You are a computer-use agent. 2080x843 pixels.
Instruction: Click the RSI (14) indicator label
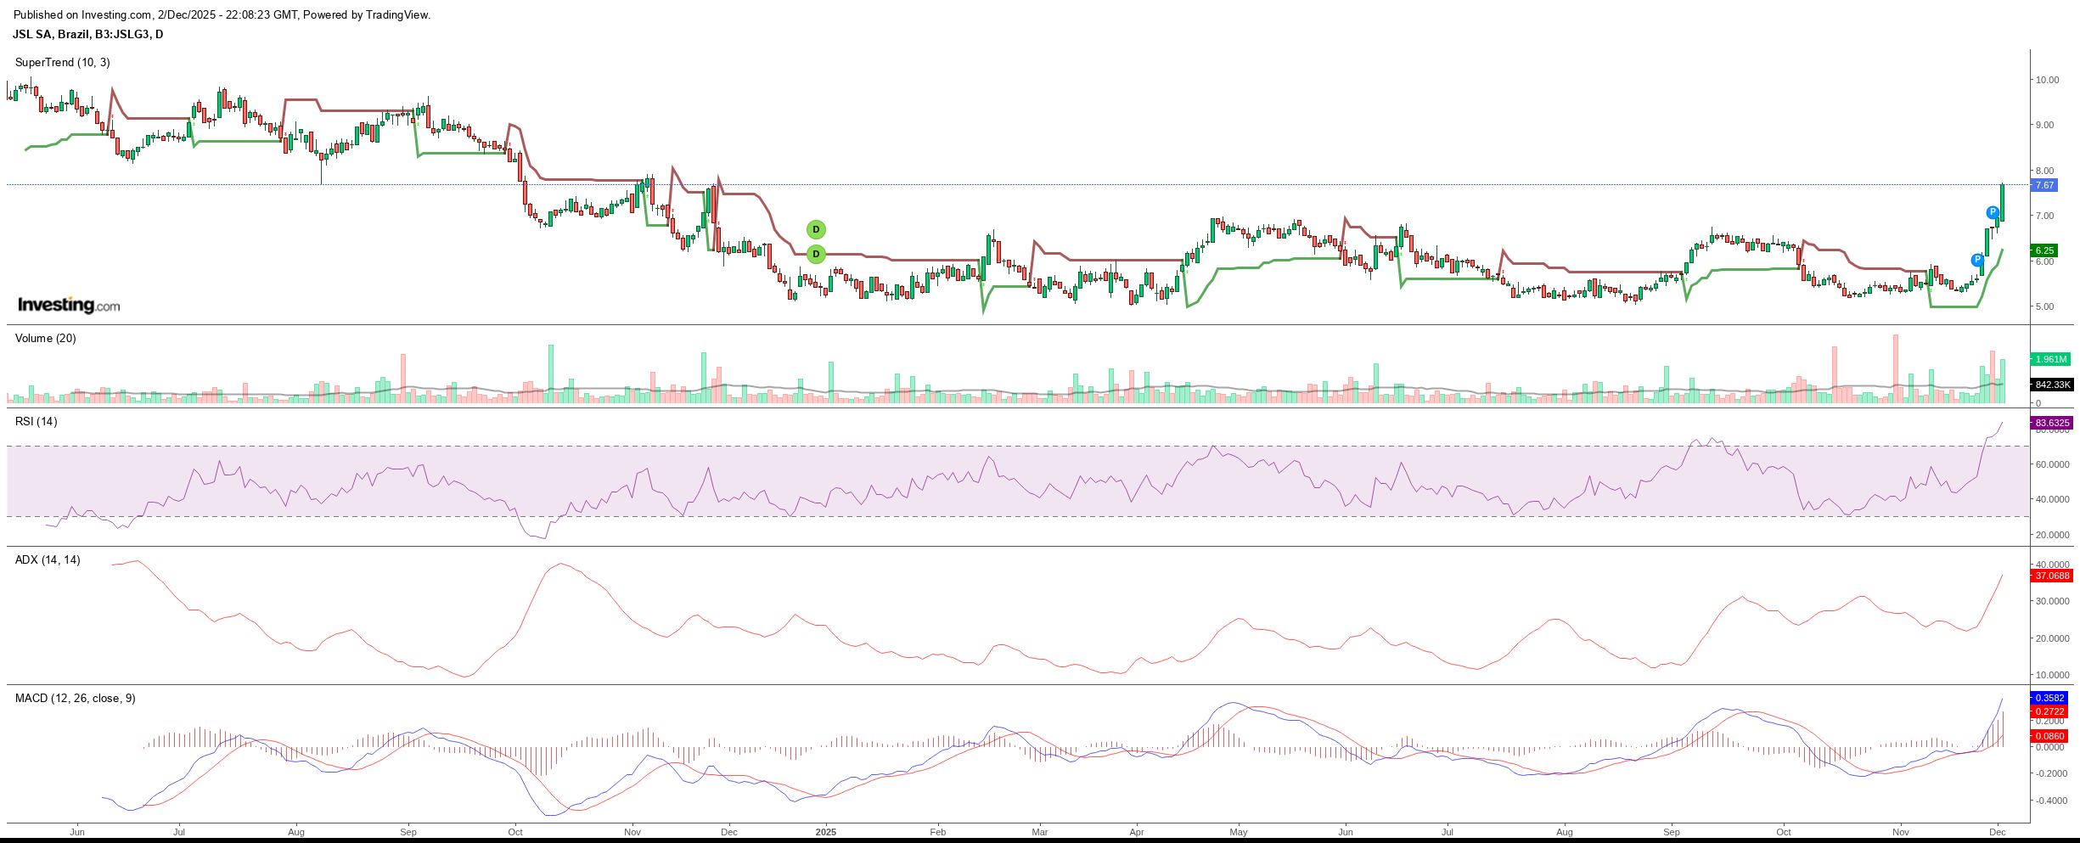[x=37, y=421]
